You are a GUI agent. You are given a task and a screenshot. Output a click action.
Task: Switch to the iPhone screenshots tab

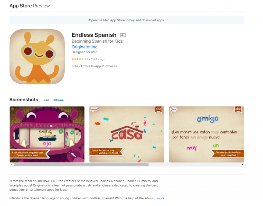[58, 100]
